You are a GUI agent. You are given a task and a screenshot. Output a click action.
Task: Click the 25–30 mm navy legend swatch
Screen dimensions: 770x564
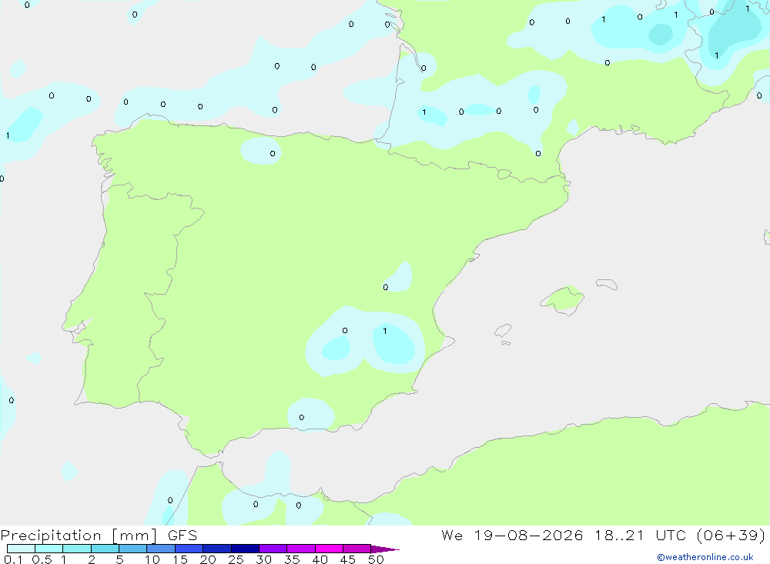pyautogui.click(x=245, y=549)
